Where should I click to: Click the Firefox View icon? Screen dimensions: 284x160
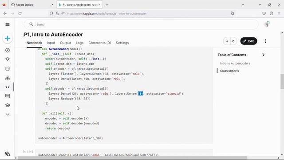(4, 5)
